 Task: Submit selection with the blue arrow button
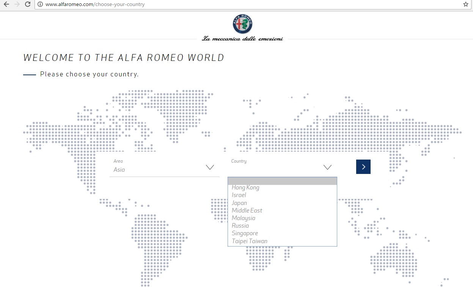pyautogui.click(x=363, y=167)
